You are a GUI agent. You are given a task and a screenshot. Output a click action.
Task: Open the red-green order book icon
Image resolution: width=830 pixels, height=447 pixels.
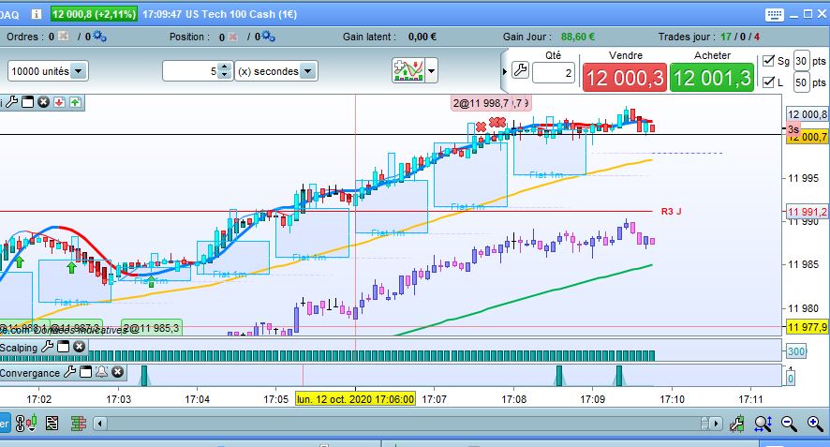pyautogui.click(x=79, y=424)
